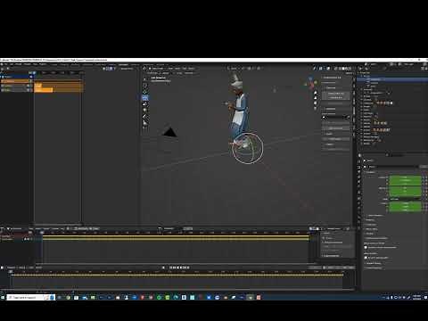Open the Dope Sheet editor mode dropdown
428x321 pixels.
(x=15, y=228)
